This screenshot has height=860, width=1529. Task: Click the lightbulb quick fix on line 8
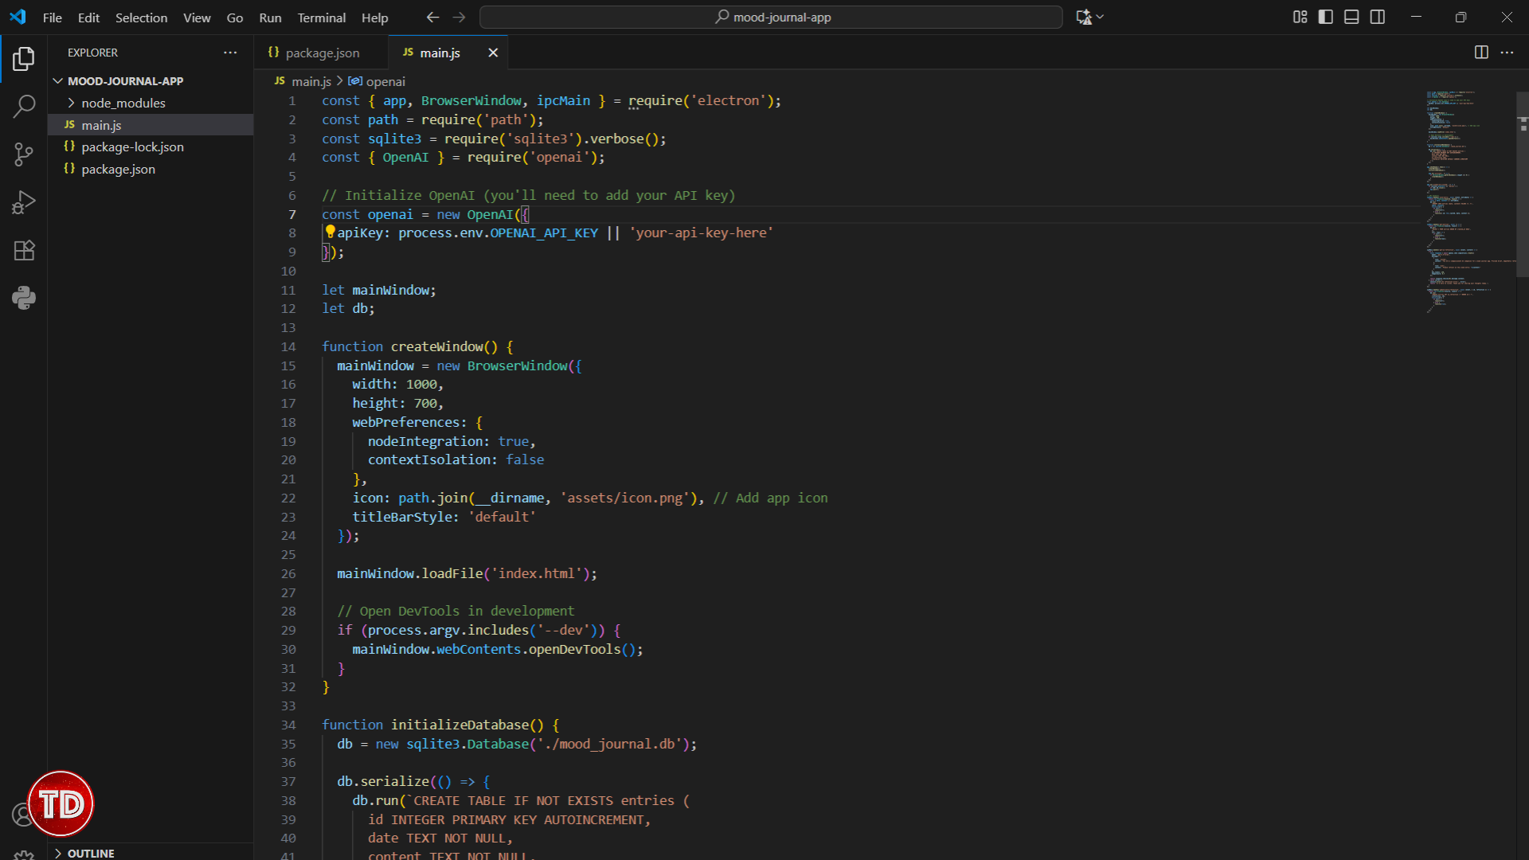click(x=330, y=232)
